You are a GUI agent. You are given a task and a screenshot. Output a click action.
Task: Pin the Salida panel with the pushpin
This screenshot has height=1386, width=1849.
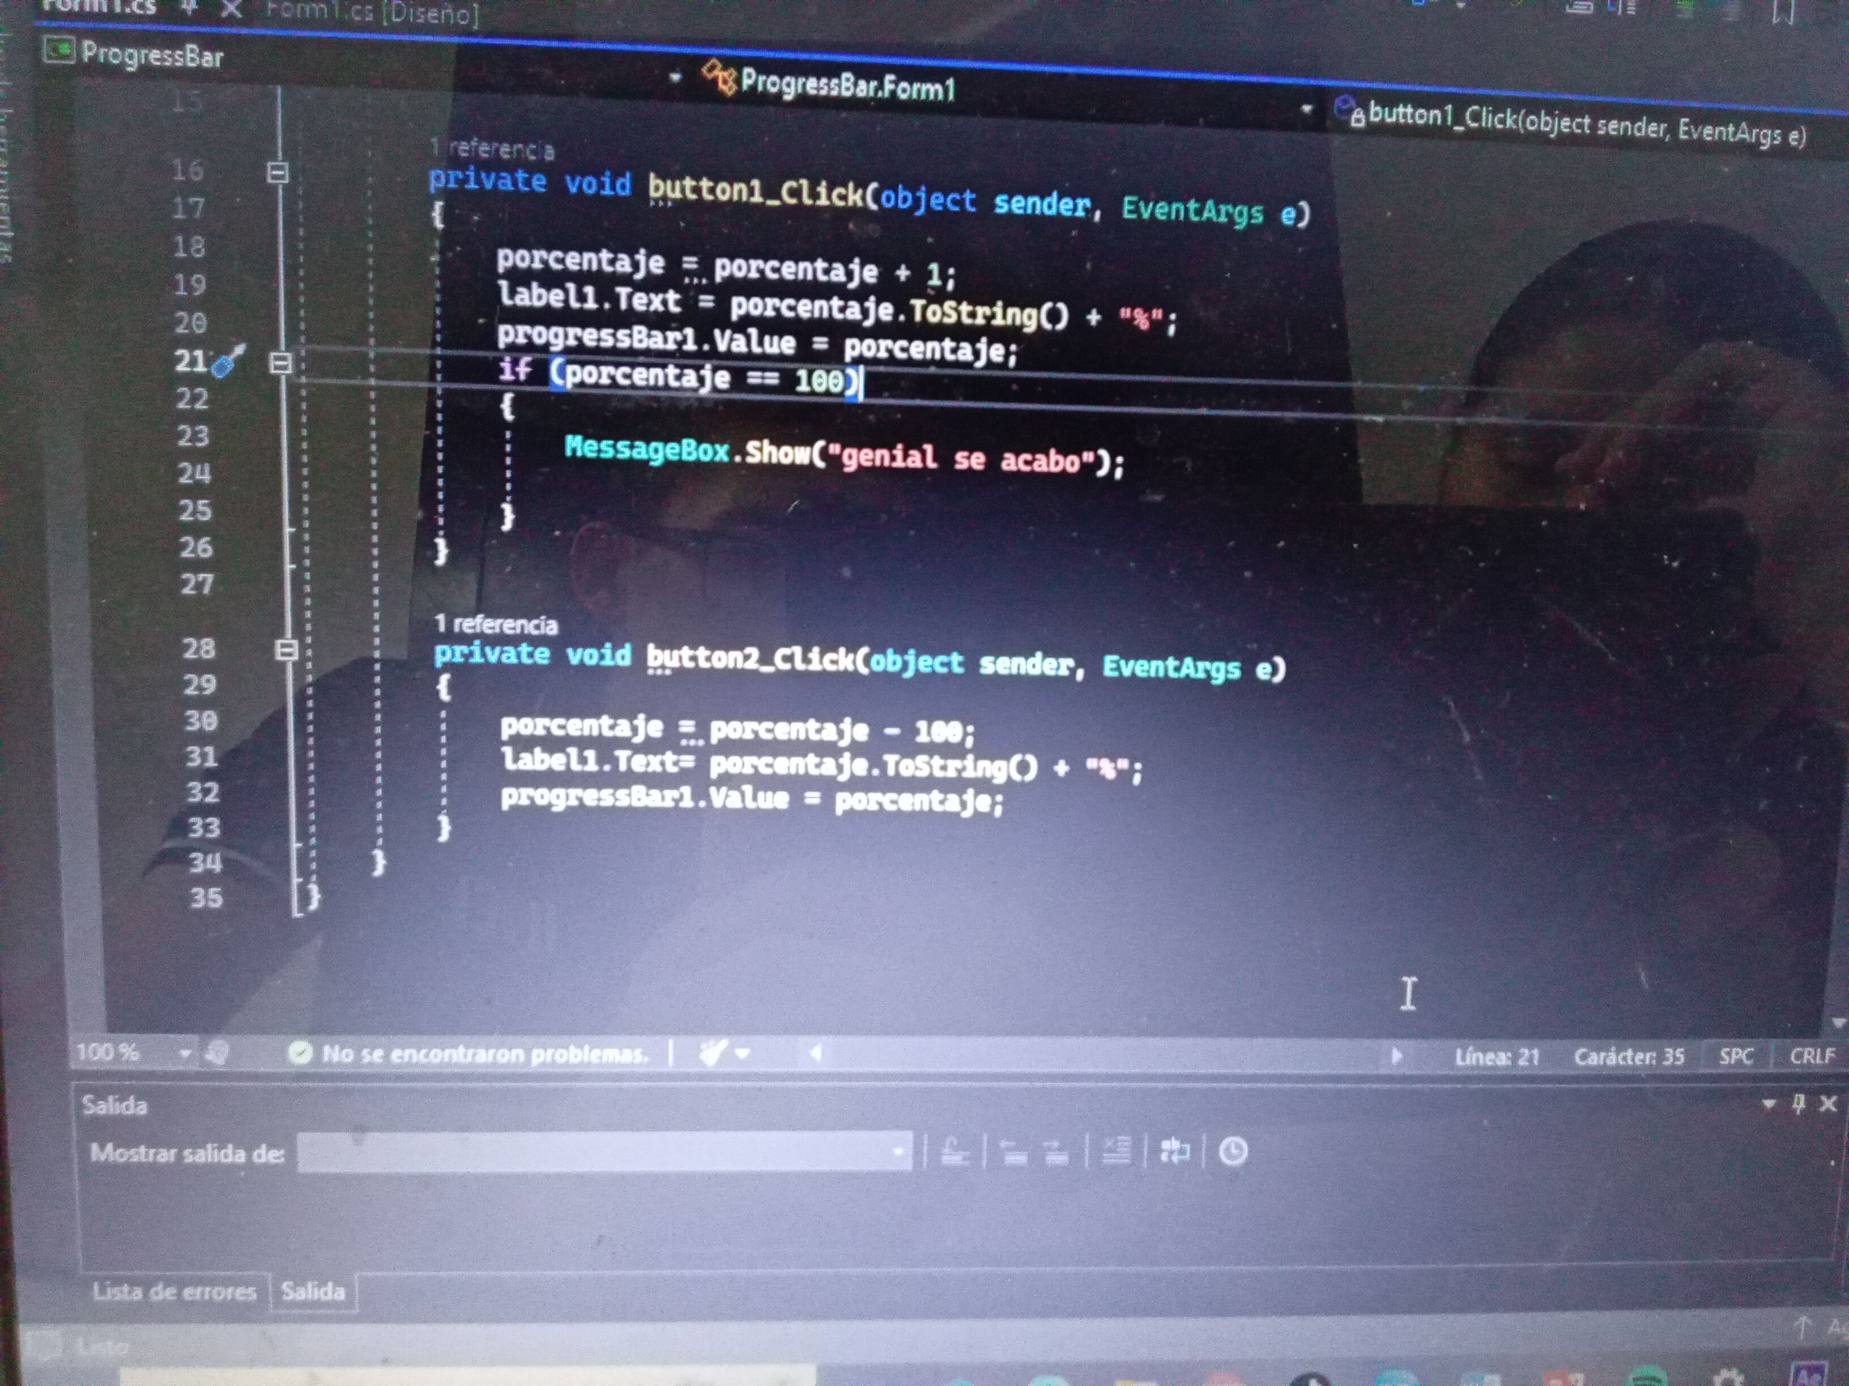click(x=1799, y=1103)
